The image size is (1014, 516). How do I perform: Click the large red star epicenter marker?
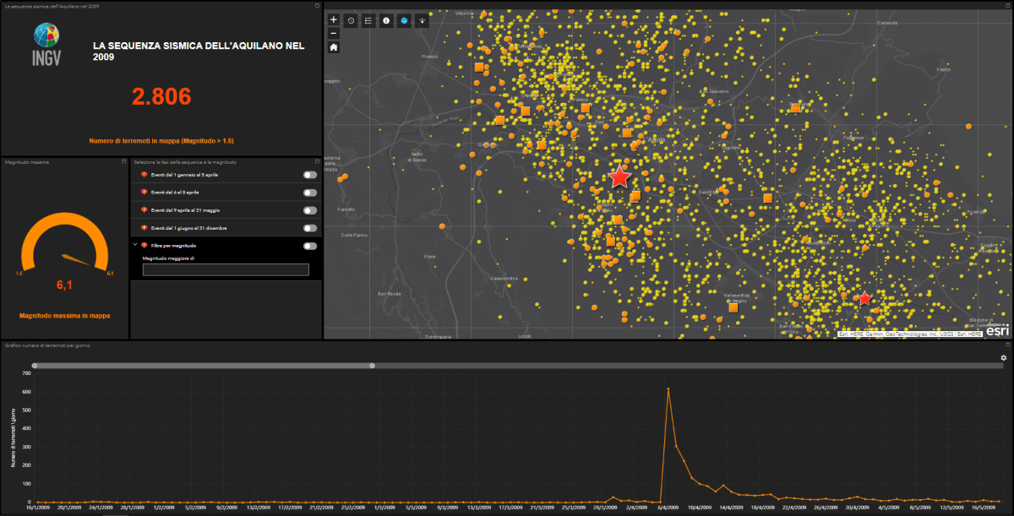click(x=619, y=177)
